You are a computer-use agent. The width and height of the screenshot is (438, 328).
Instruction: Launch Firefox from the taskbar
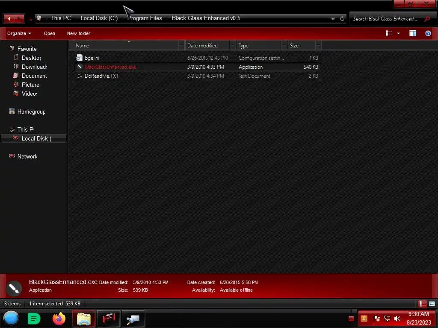(x=59, y=319)
